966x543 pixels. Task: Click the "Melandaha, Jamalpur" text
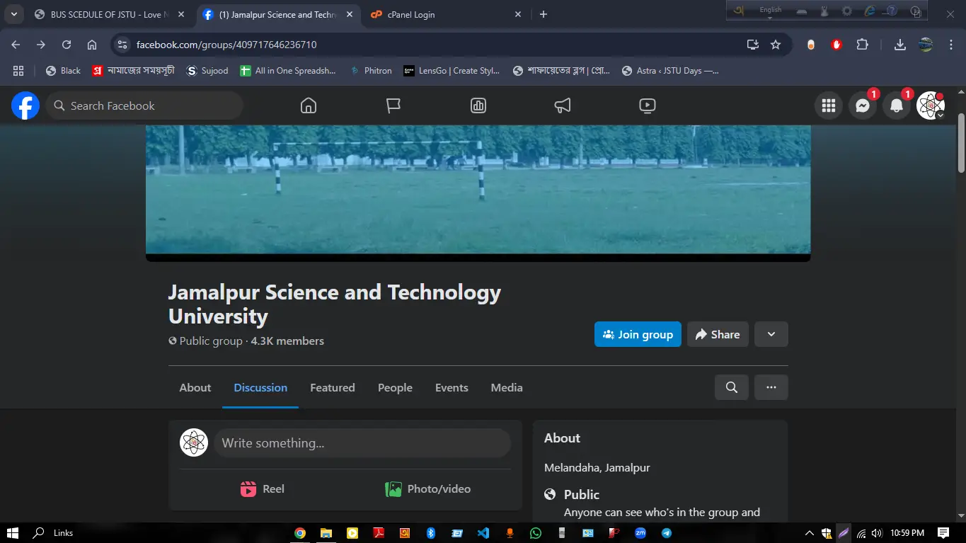[x=597, y=467]
